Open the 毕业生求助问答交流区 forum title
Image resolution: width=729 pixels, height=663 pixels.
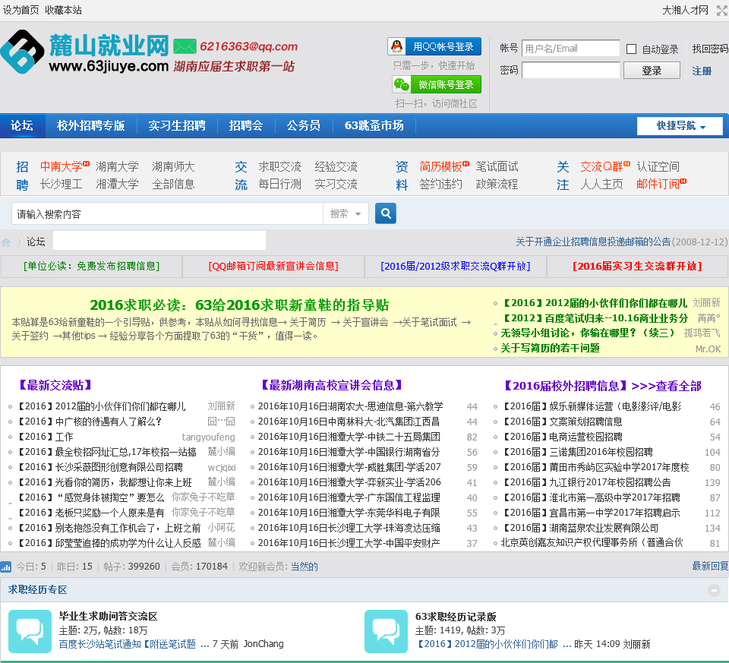click(x=108, y=617)
